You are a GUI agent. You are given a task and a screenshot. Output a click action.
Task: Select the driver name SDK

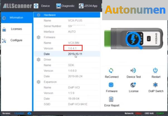tap(71, 65)
